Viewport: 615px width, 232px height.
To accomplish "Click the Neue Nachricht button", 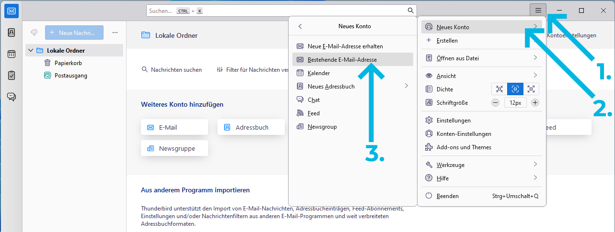I will pyautogui.click(x=74, y=33).
